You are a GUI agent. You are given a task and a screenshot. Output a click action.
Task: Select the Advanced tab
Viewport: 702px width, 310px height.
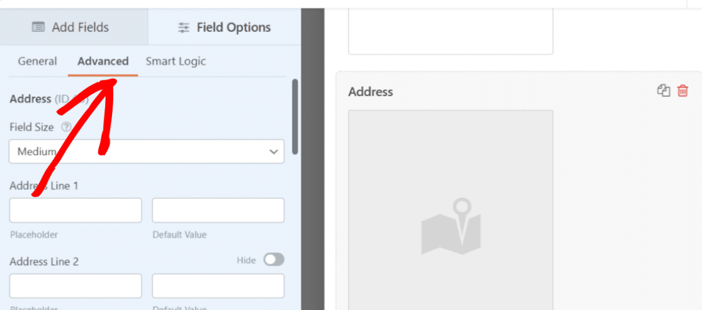[103, 61]
